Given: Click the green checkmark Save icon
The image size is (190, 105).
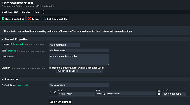Looking at the screenshot, I should click(x=3, y=19).
